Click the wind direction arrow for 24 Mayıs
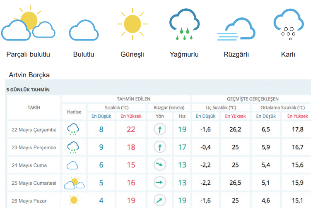Screen dimensions: 313x210 (x=159, y=165)
